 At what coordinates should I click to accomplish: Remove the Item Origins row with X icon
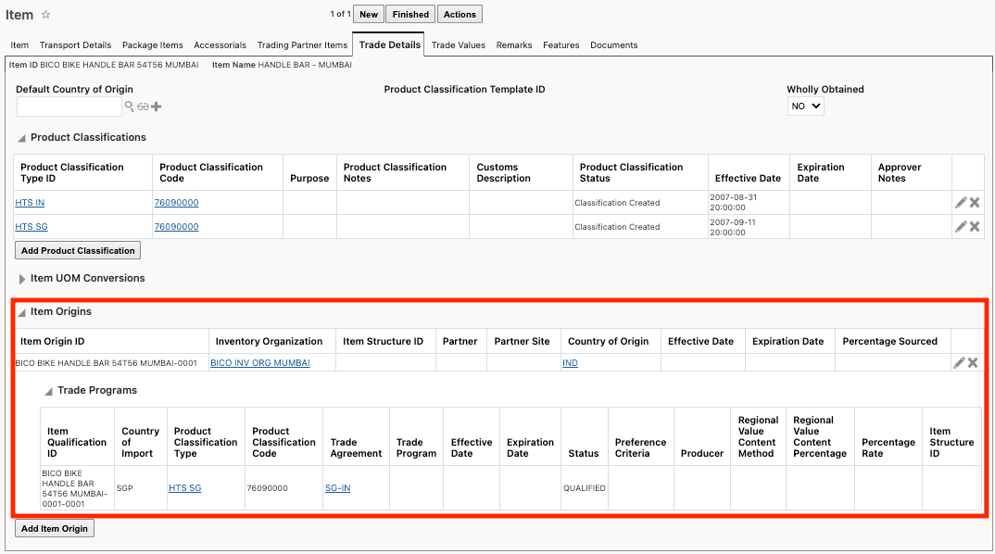[973, 362]
